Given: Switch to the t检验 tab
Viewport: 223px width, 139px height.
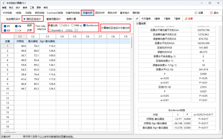Looking at the screenshot, I should pos(18,13).
